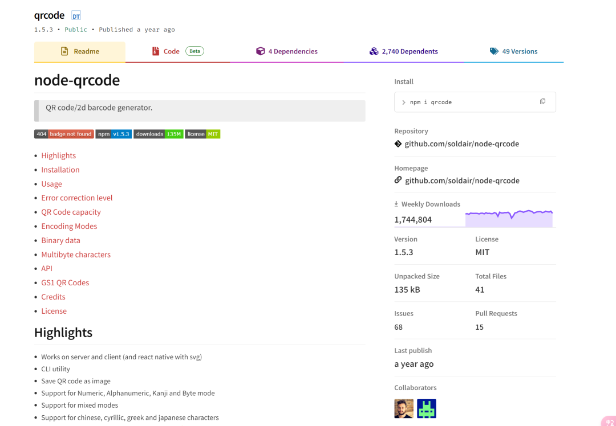The image size is (616, 426).
Task: Open the Encoding Modes link
Action: tap(69, 226)
